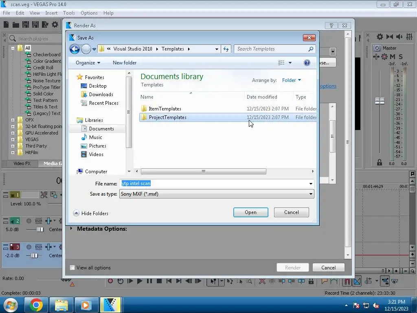Image resolution: width=417 pixels, height=313 pixels.
Task: Click the Open folder icon in VEGAS toolbar
Action: [16, 25]
